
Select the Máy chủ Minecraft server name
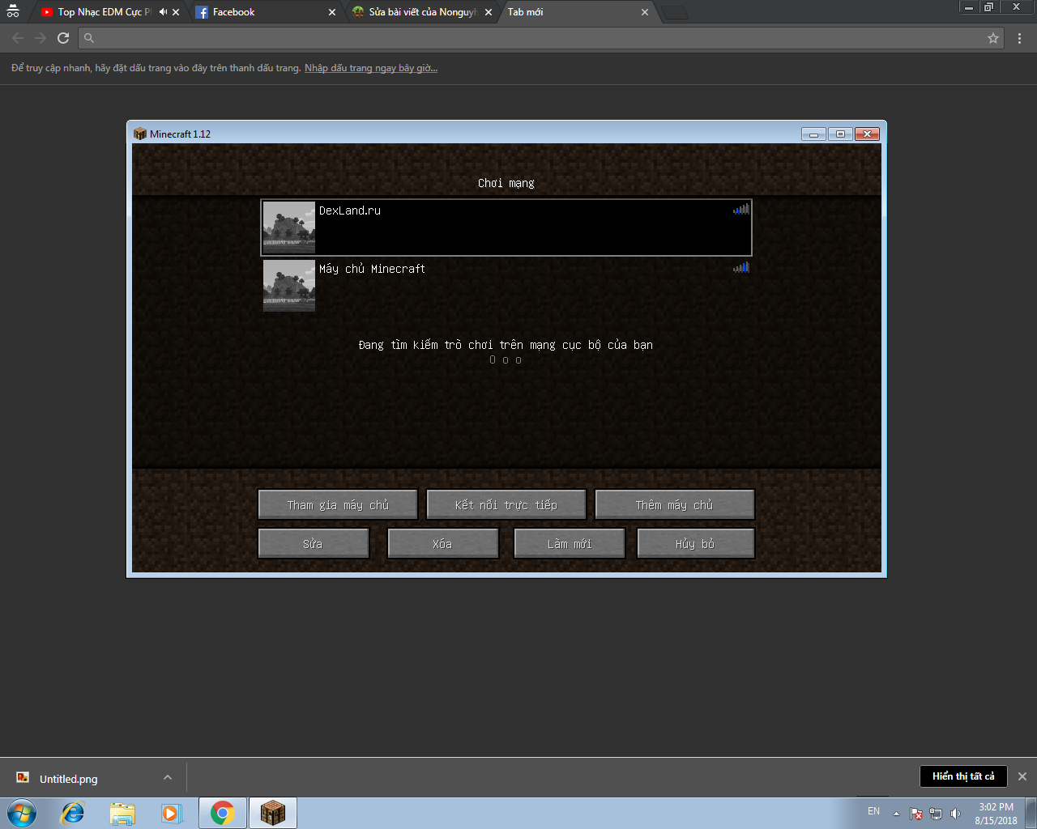[372, 269]
